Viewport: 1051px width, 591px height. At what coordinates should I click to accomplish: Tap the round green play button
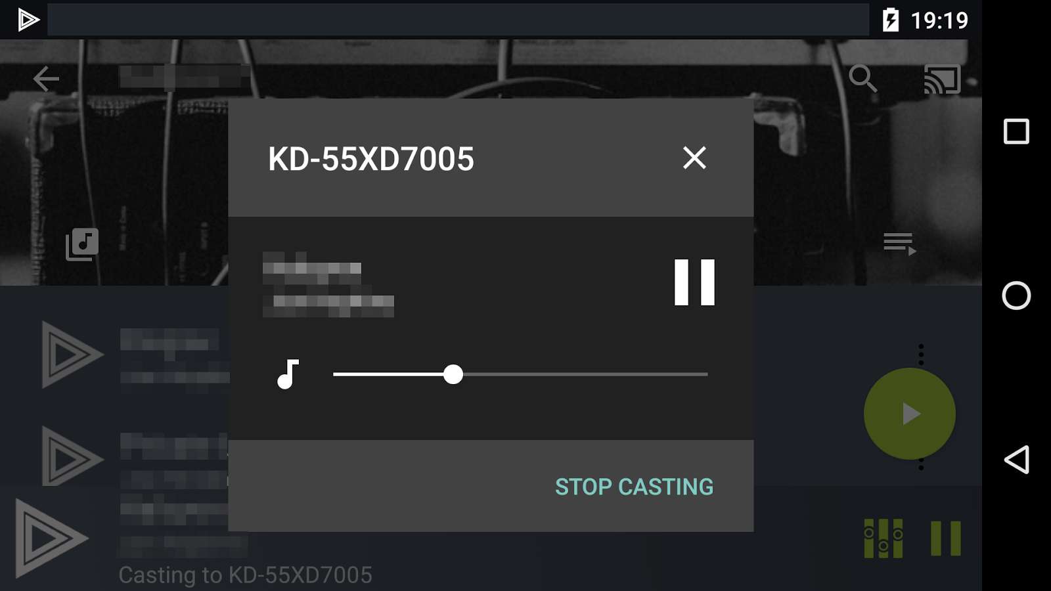coord(910,414)
